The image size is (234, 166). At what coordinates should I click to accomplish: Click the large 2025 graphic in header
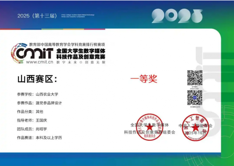pyautogui.click(x=177, y=16)
